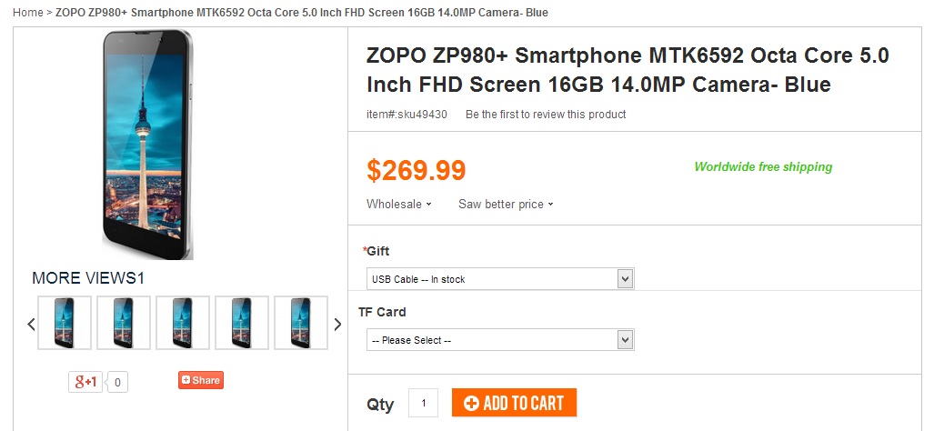Click the Google +1 count bubble
This screenshot has height=431, width=934.
(x=117, y=383)
